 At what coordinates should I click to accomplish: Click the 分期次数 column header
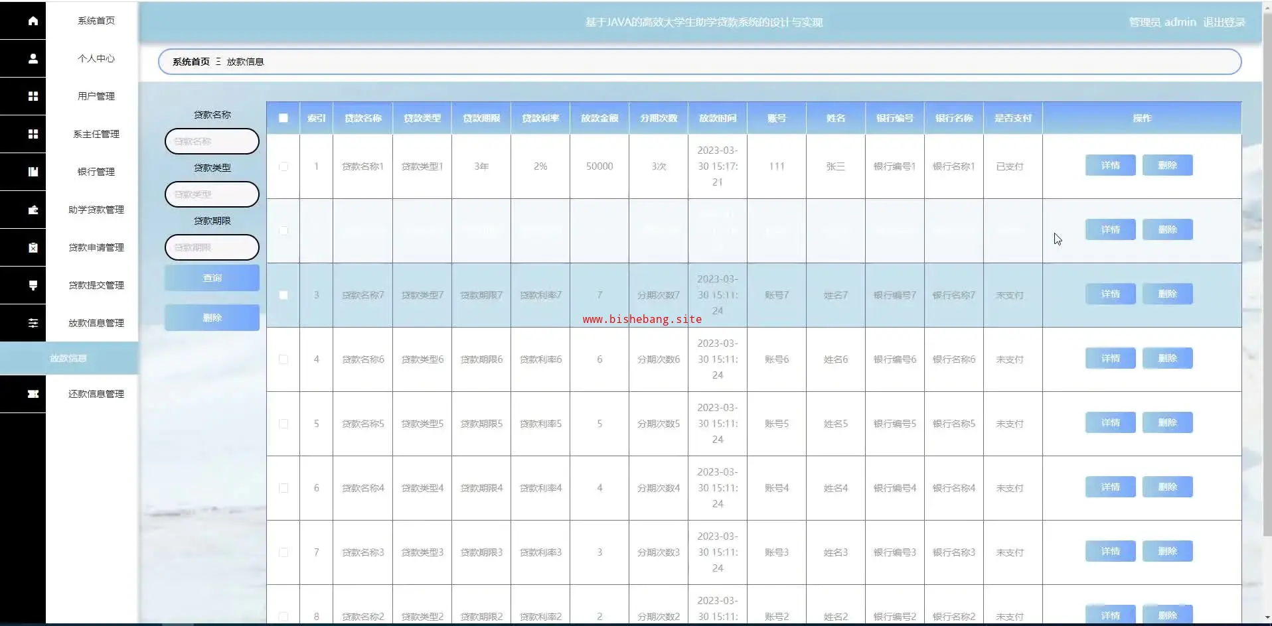[659, 118]
